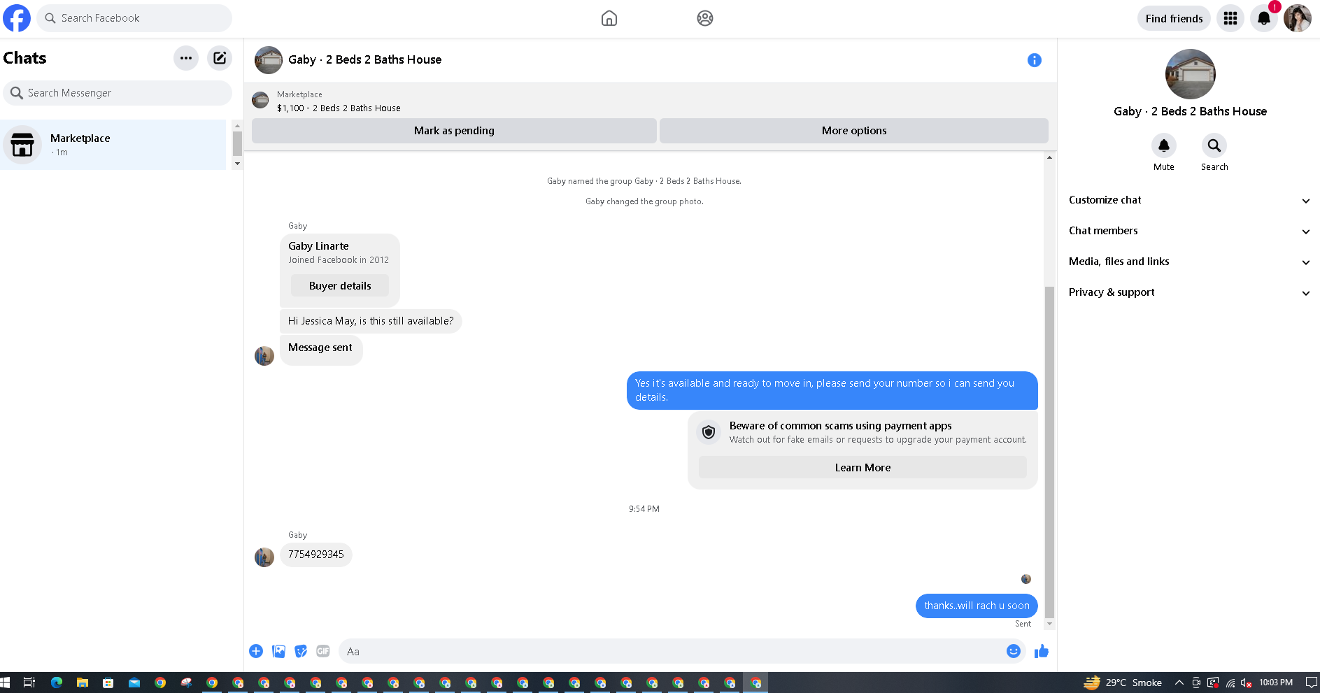The height and width of the screenshot is (693, 1320).
Task: Open Microsoft Store from taskbar
Action: [108, 683]
